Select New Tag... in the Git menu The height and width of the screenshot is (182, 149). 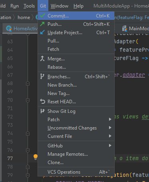[76, 93]
